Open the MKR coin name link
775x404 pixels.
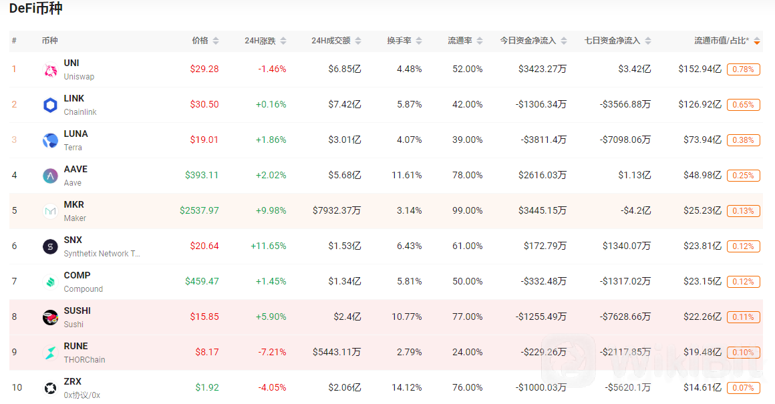[73, 205]
